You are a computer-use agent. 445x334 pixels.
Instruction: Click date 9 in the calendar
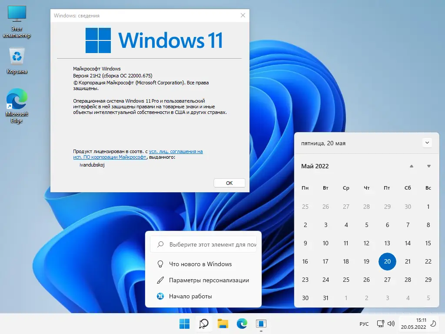305,243
